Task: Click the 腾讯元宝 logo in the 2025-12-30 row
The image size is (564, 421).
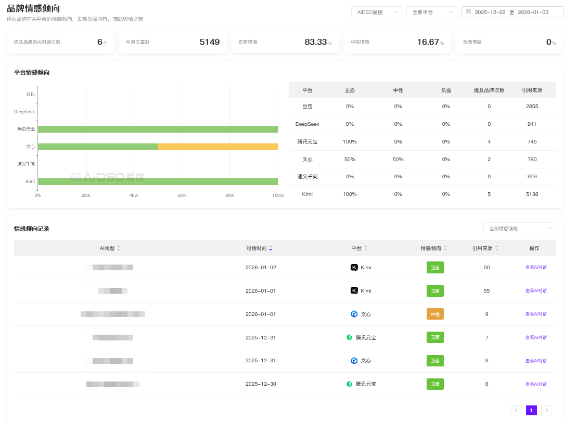Action: tap(350, 384)
